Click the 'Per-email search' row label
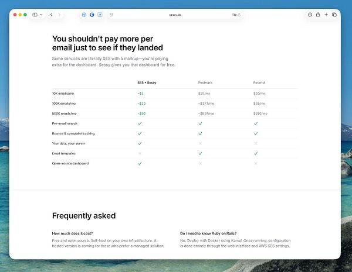Viewport: 352px width, 272px height. (65, 123)
